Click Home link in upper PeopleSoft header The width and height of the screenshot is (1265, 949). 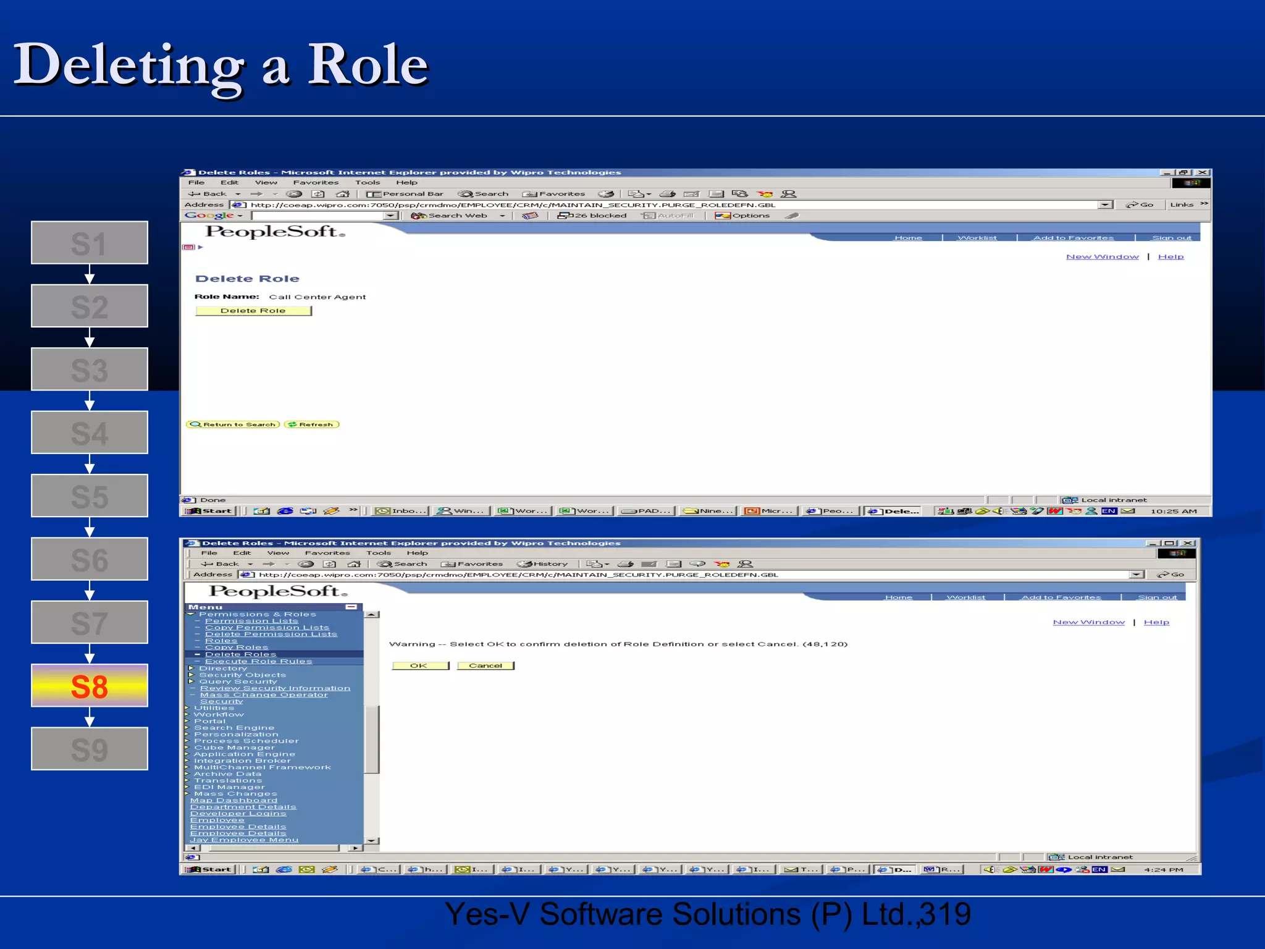[x=908, y=238]
